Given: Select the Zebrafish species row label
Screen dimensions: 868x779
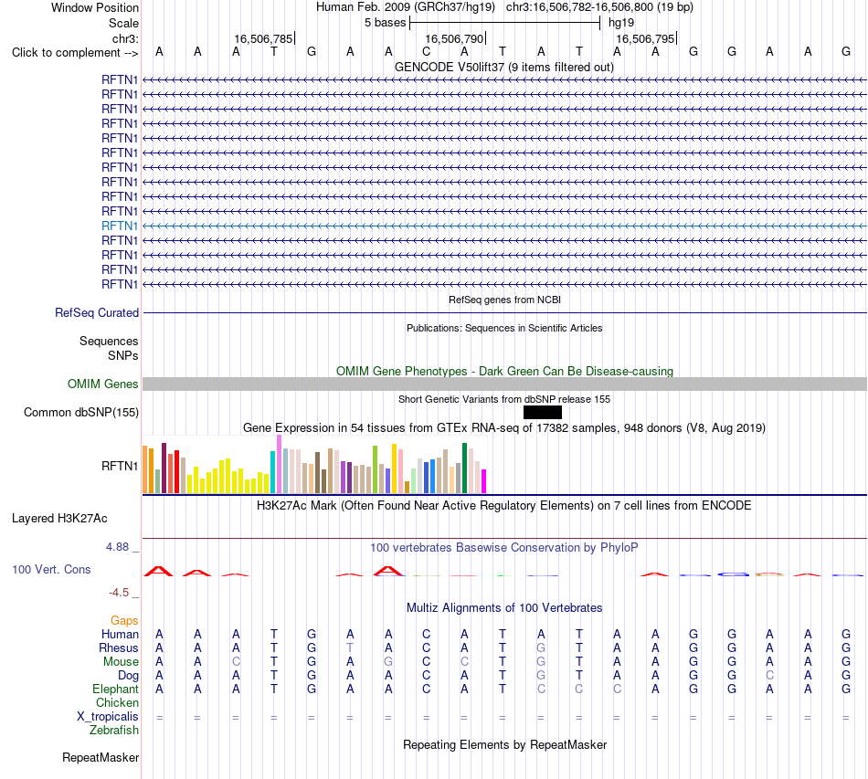Looking at the screenshot, I should click(x=114, y=731).
